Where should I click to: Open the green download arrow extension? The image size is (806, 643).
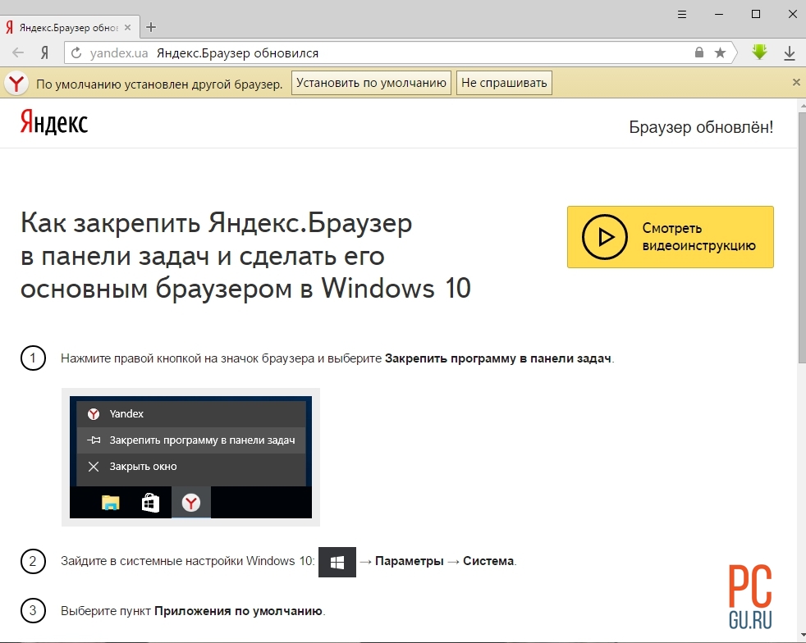click(x=760, y=52)
